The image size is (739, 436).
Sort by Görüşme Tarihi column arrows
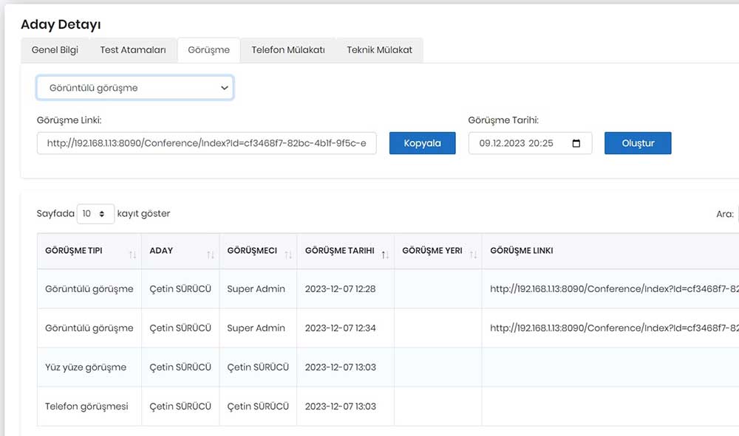click(x=385, y=255)
